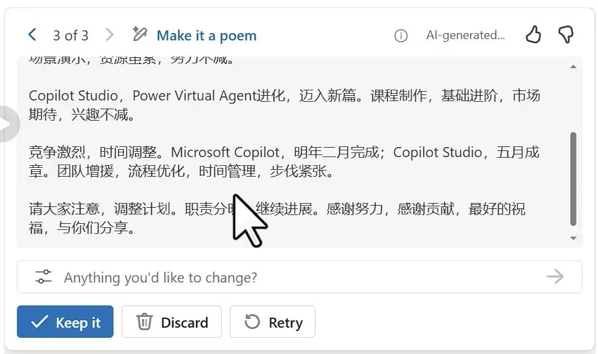Open the AI-generated info icon
598x354 pixels.
point(401,36)
